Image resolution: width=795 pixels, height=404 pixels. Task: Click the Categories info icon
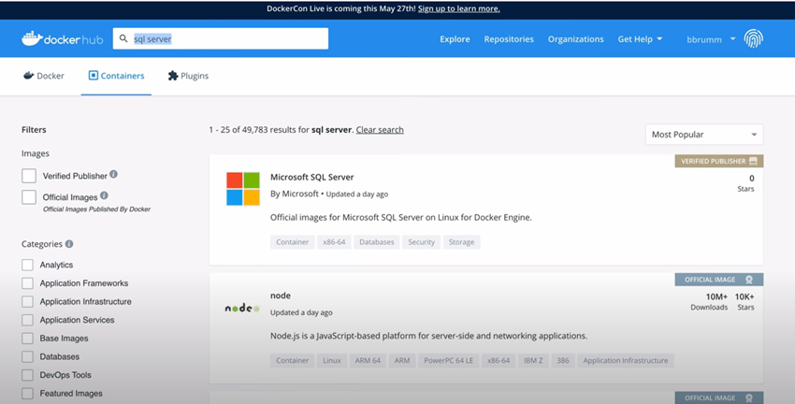[x=69, y=244]
